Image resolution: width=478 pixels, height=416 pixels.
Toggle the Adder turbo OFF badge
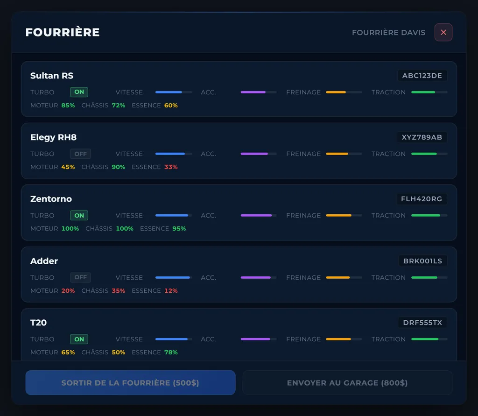point(80,277)
